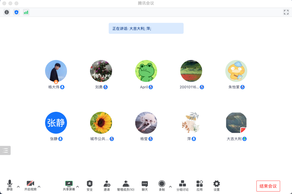292x194 pixels.
Task: Open Manage Members (管理成员) panel
Action: click(x=126, y=186)
